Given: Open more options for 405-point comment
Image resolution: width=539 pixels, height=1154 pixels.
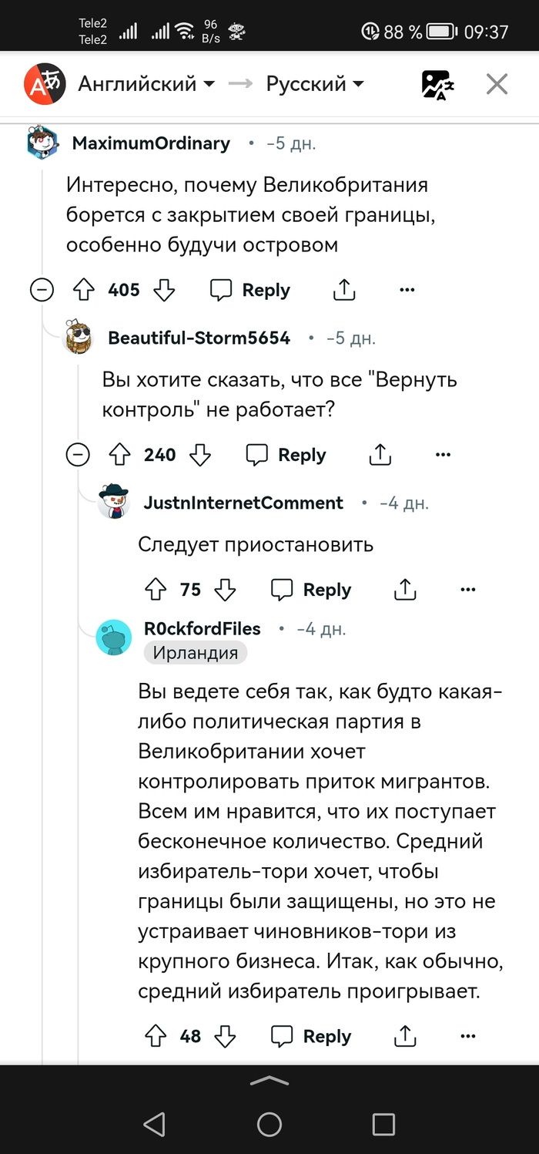Looking at the screenshot, I should [x=407, y=291].
